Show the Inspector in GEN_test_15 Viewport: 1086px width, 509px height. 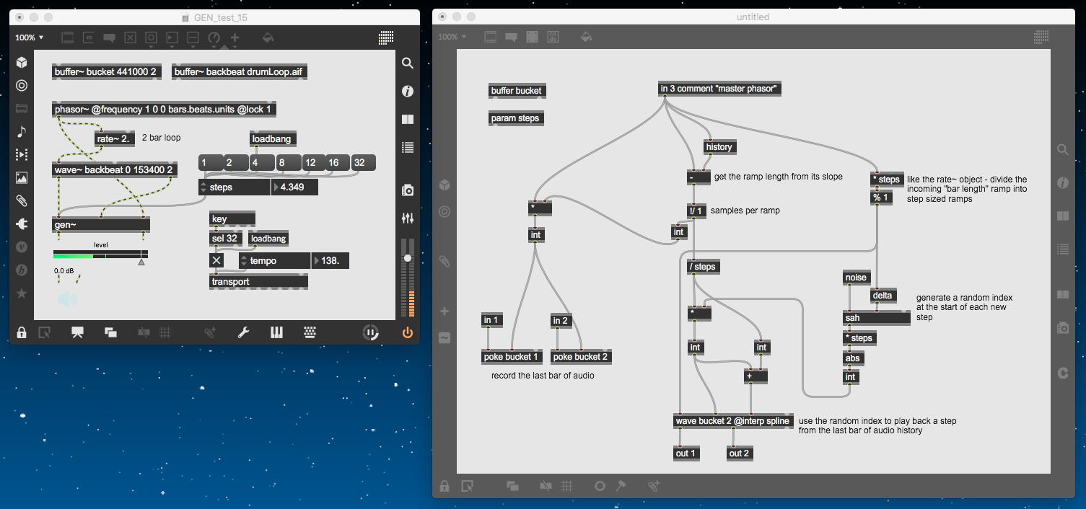[408, 92]
